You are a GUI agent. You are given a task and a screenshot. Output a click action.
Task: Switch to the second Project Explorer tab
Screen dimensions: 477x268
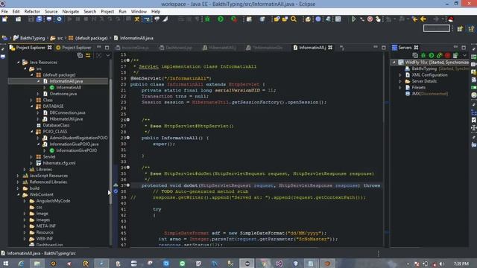[x=74, y=48]
